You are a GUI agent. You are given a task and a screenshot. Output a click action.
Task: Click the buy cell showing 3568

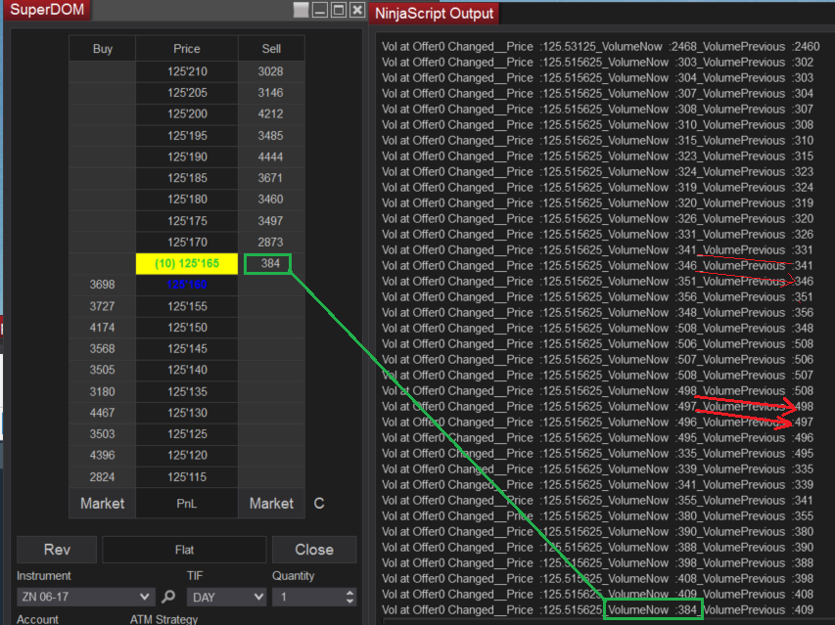(102, 349)
